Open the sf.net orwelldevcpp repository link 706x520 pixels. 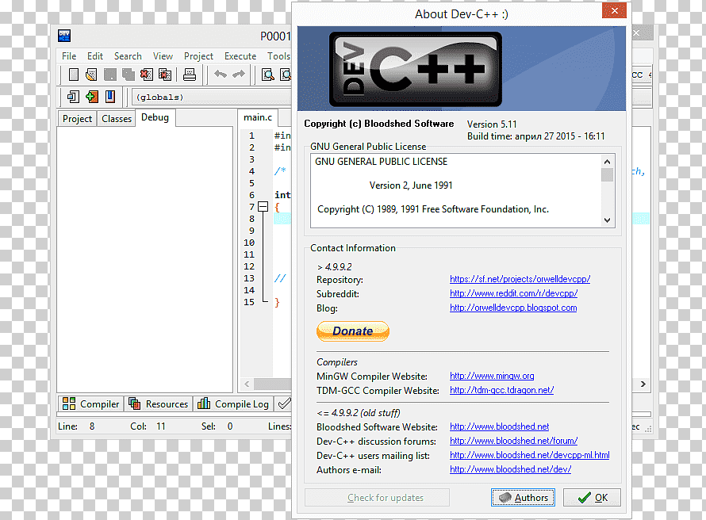[x=520, y=279]
